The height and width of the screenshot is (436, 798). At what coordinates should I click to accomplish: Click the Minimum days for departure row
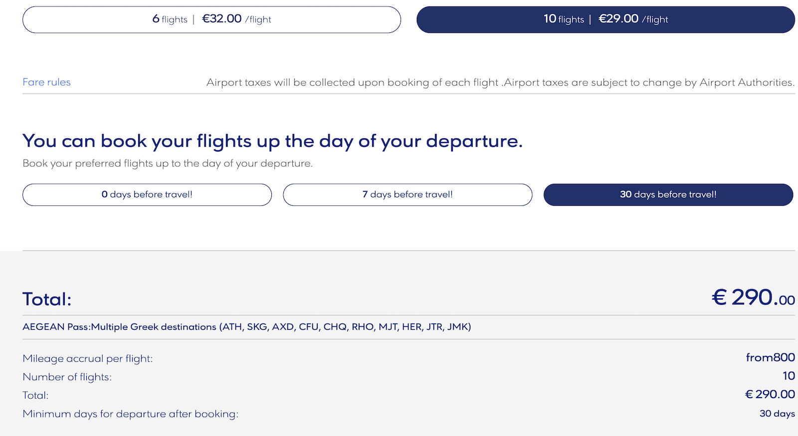[x=130, y=414]
